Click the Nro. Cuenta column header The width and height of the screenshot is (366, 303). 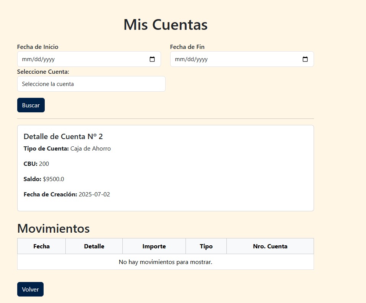pyautogui.click(x=270, y=246)
